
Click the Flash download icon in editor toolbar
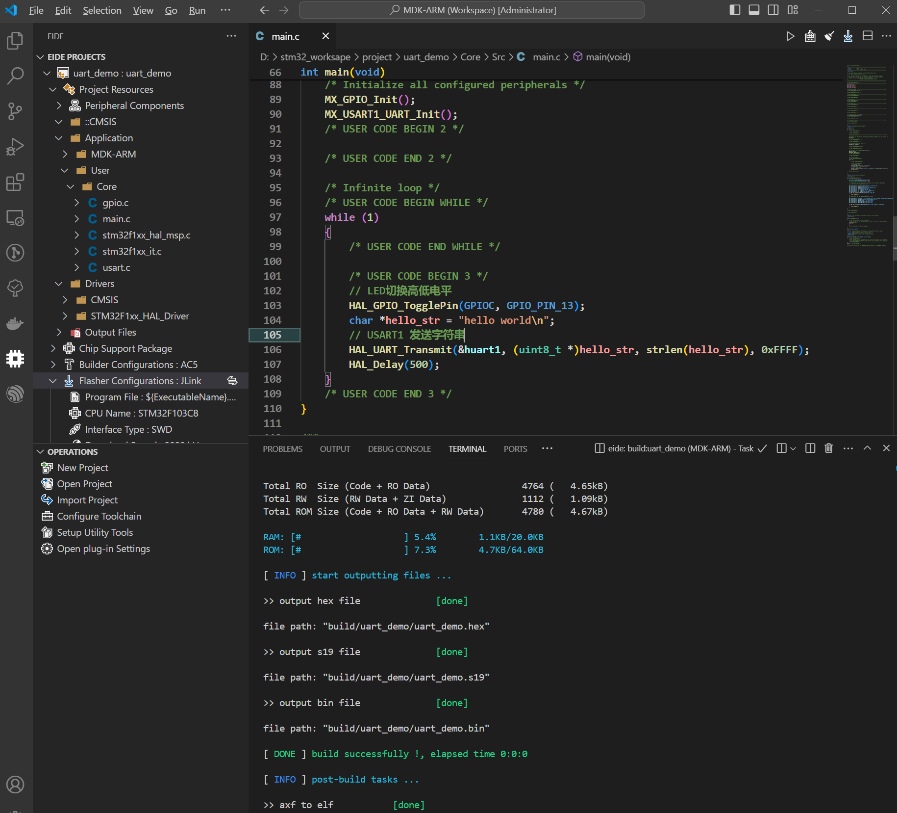pyautogui.click(x=848, y=36)
